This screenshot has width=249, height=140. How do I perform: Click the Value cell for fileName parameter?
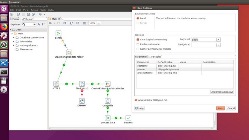point(190,66)
